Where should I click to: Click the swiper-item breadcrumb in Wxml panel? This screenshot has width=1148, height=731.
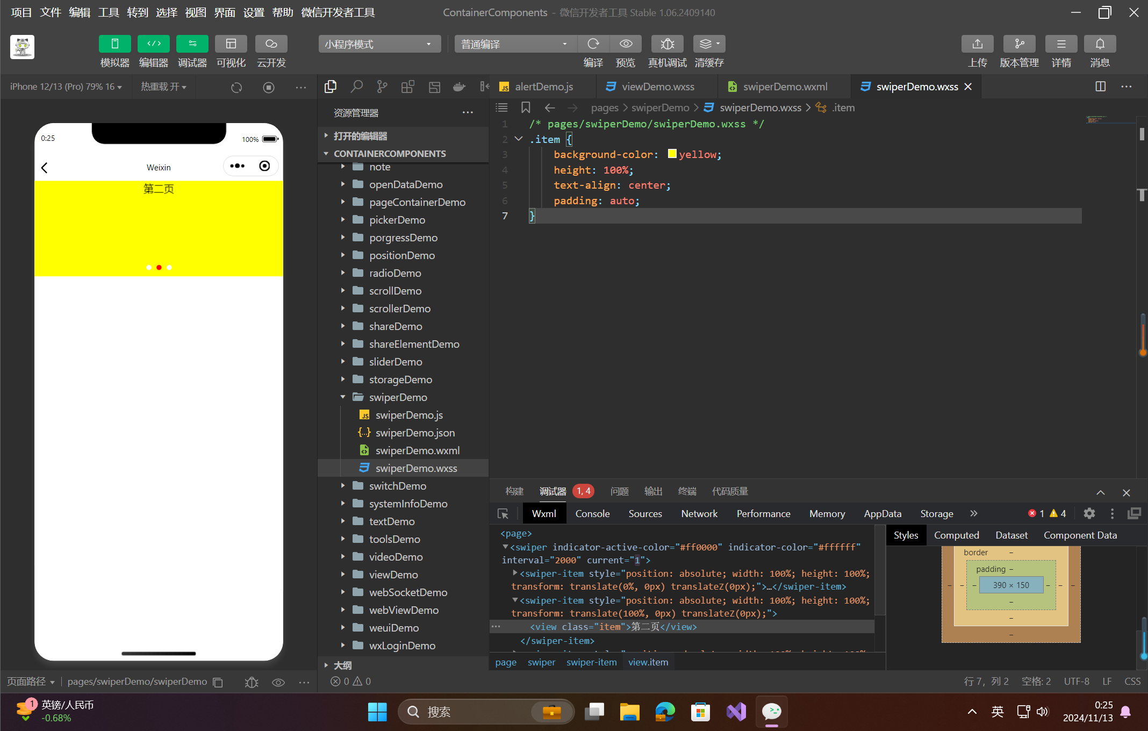coord(591,662)
